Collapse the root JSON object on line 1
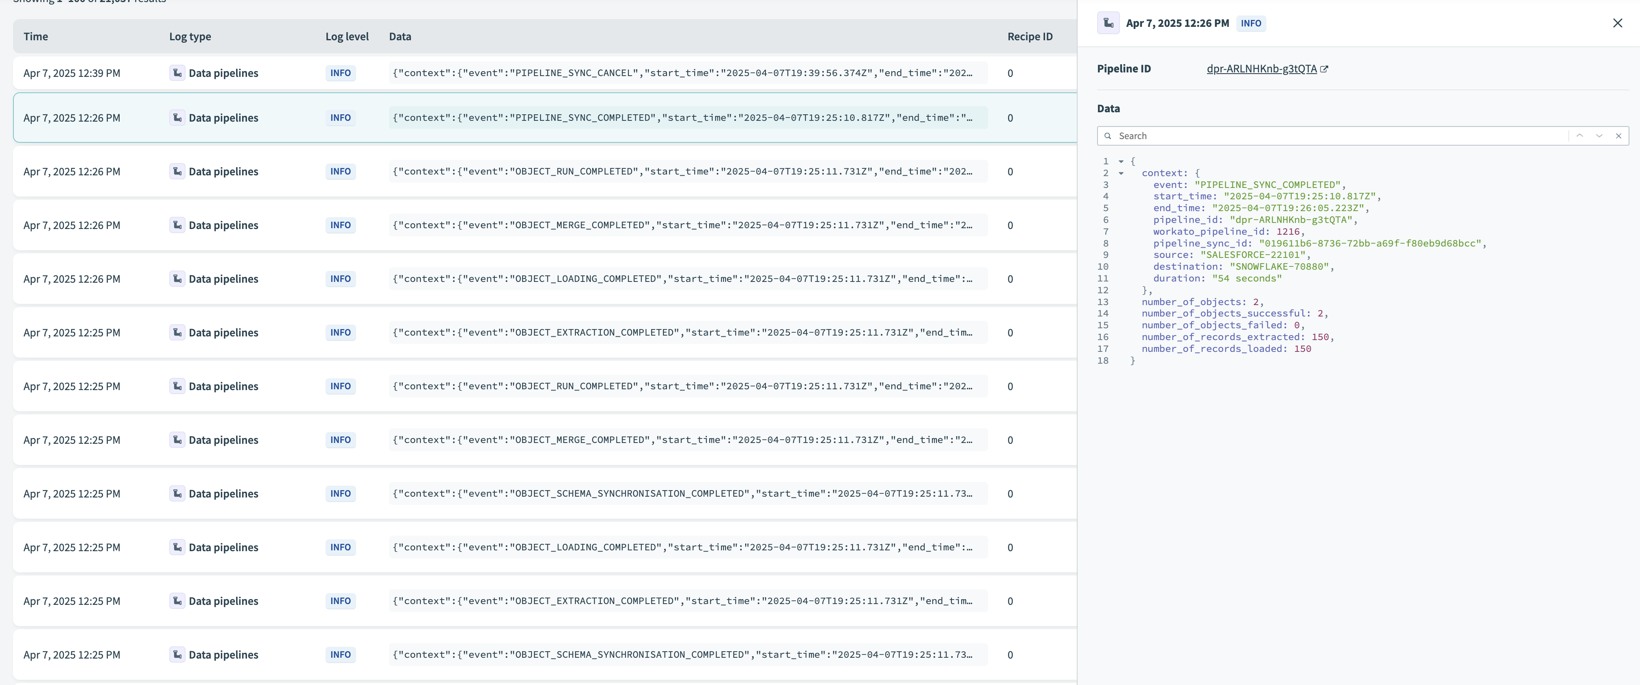1640x685 pixels. click(1121, 162)
